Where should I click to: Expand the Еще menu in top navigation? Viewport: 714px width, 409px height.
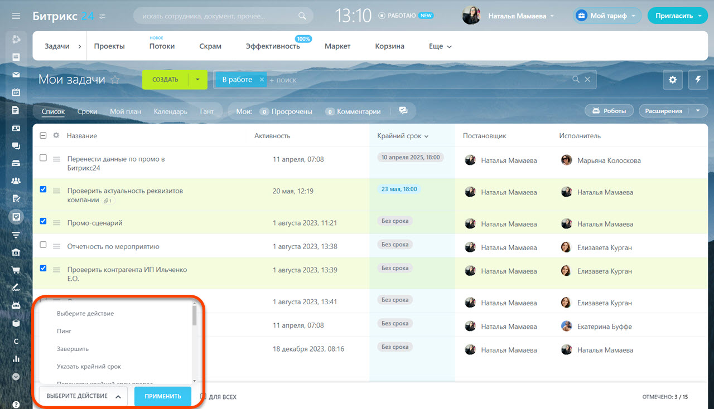[440, 46]
